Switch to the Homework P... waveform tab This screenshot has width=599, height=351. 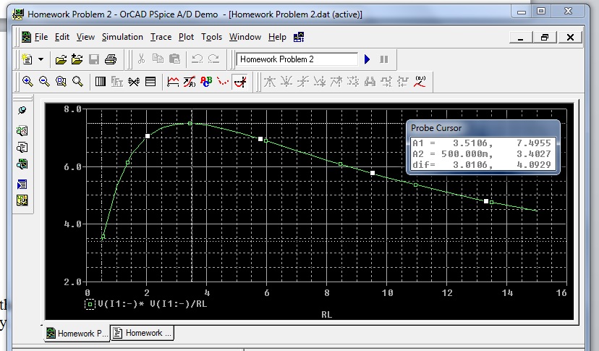point(77,333)
